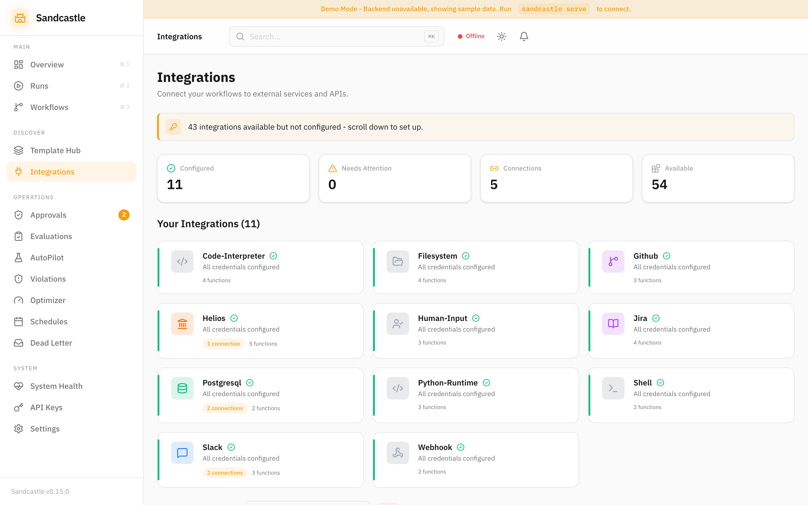Open the Optimizer section

(47, 300)
